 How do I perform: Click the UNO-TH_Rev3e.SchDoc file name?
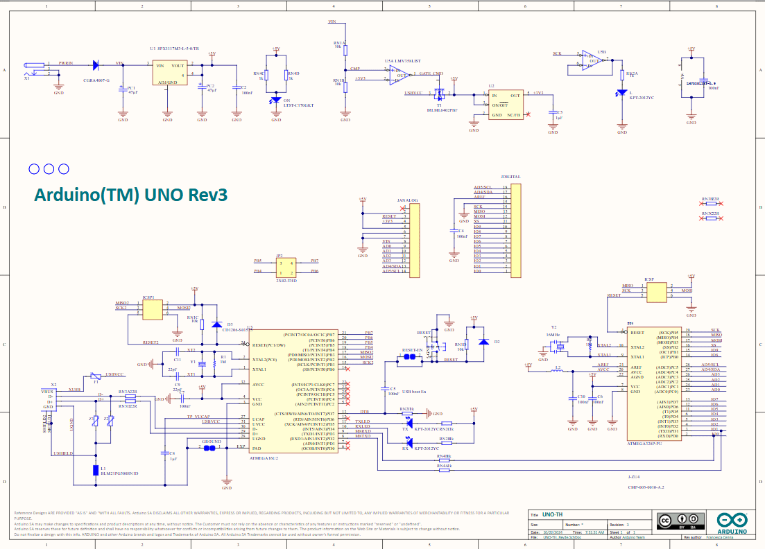point(562,537)
